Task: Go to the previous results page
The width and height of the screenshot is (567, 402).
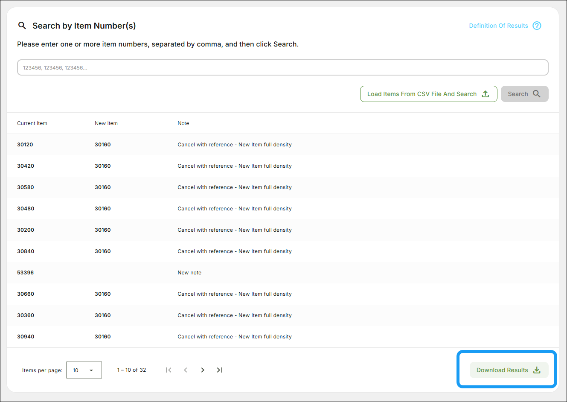Action: click(x=186, y=370)
